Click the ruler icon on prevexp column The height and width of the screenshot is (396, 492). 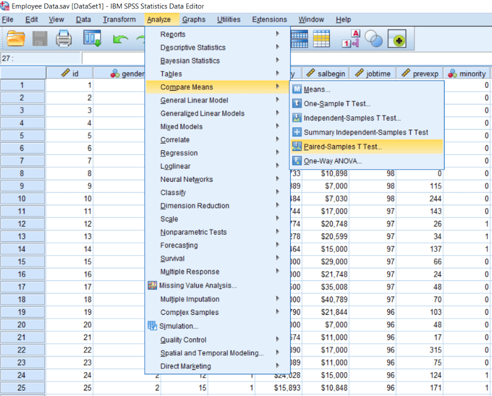point(406,73)
